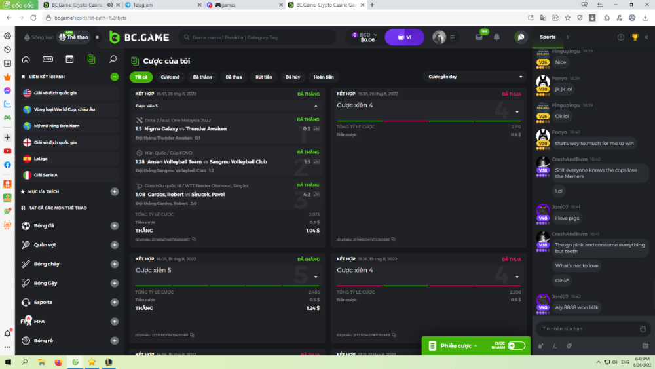Screen dimensions: 655x369
Task: Click the Tin nhắn chat message field
Action: pyautogui.click(x=586, y=328)
